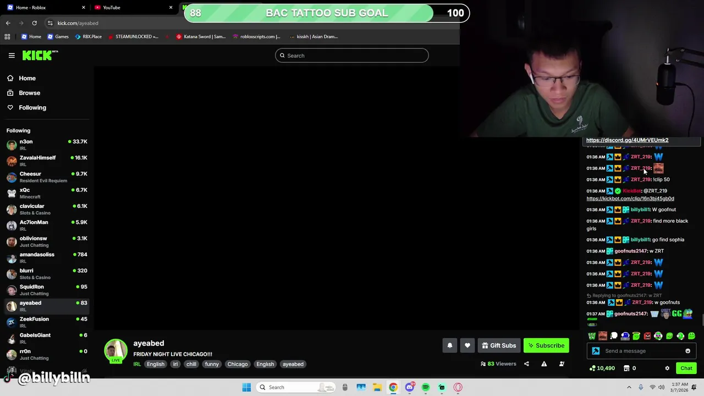Open GabelsGiant channel in sidebar

pos(47,338)
